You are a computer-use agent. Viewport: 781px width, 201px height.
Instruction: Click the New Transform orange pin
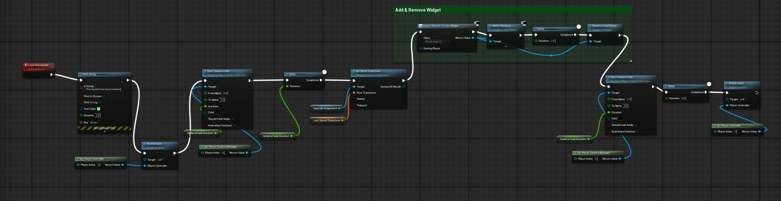(353, 93)
